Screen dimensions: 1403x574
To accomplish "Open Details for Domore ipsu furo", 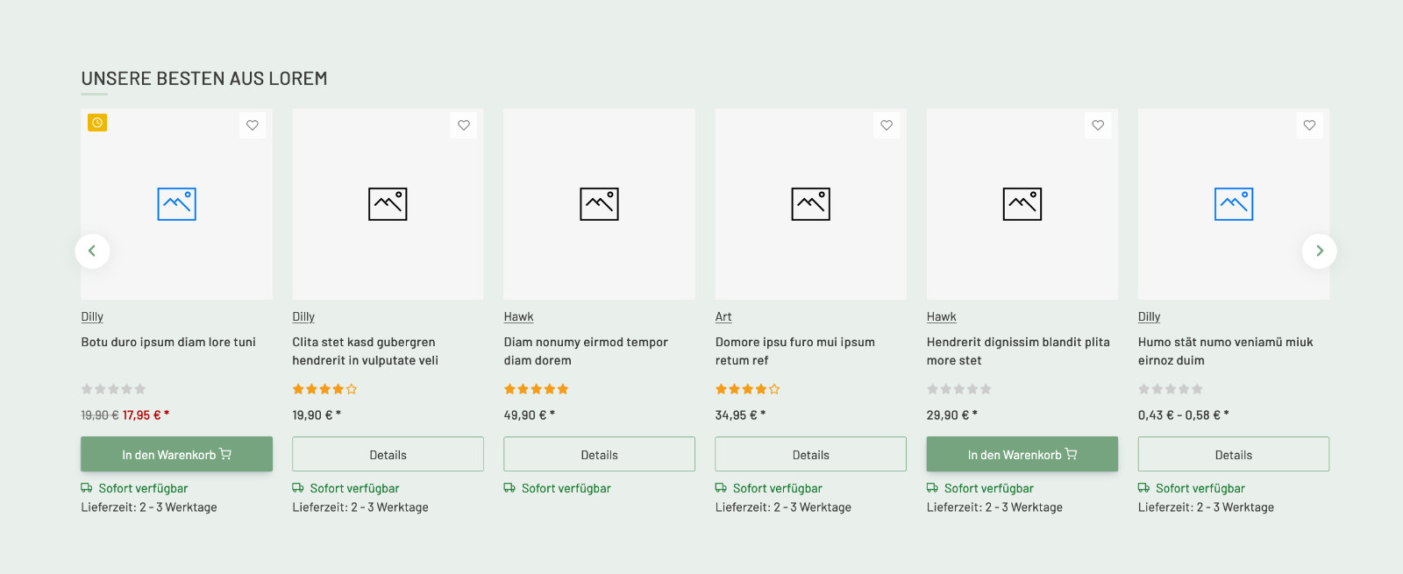I will click(x=811, y=455).
